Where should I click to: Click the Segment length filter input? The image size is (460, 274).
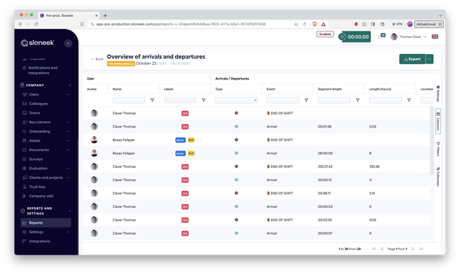point(334,100)
